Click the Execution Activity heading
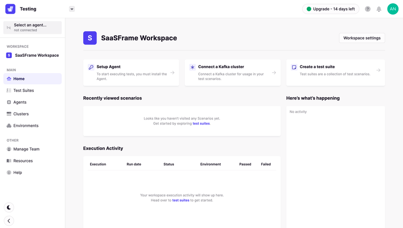The image size is (403, 228). [x=103, y=148]
